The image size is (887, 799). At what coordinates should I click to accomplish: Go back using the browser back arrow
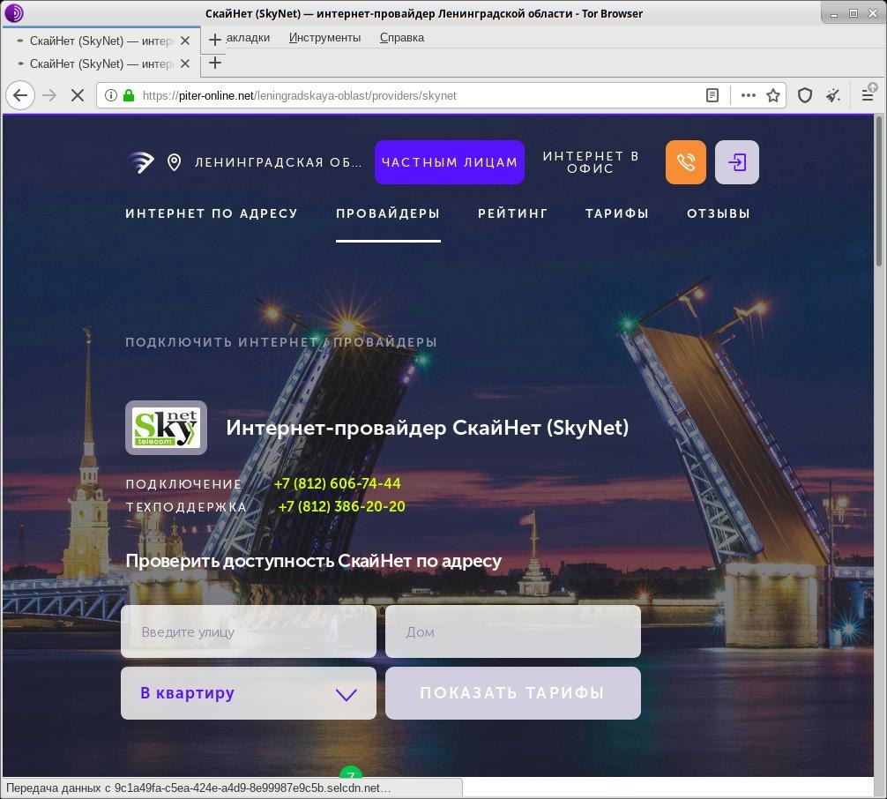[20, 95]
